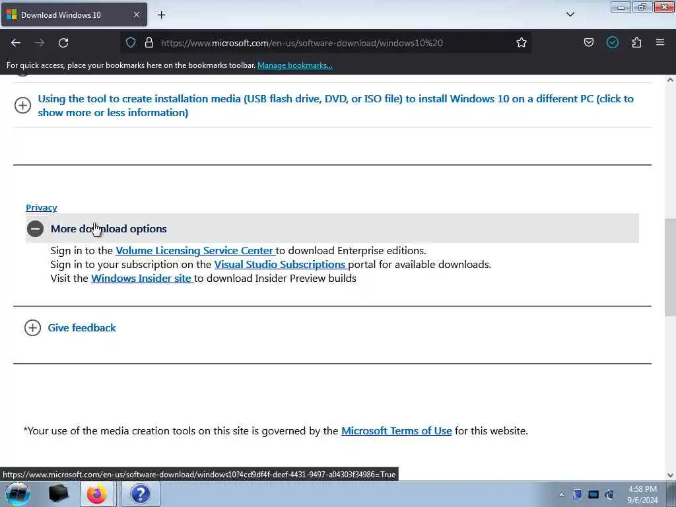Open 'Using the tool to create installation media' heading
This screenshot has width=676, height=507.
(335, 106)
